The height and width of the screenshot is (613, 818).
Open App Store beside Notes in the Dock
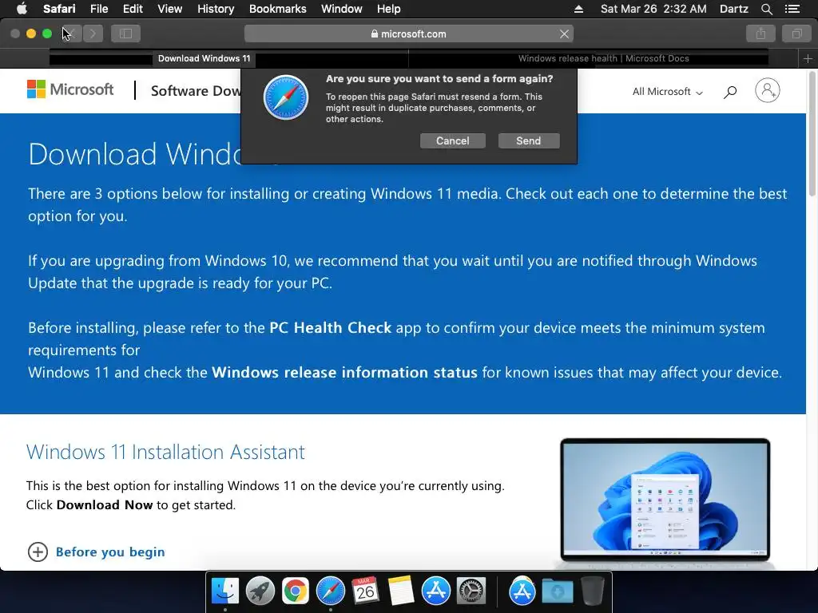coord(435,591)
